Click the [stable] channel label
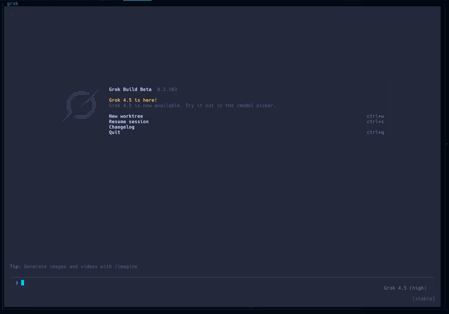Viewport: 449px width, 314px height. 423,299
